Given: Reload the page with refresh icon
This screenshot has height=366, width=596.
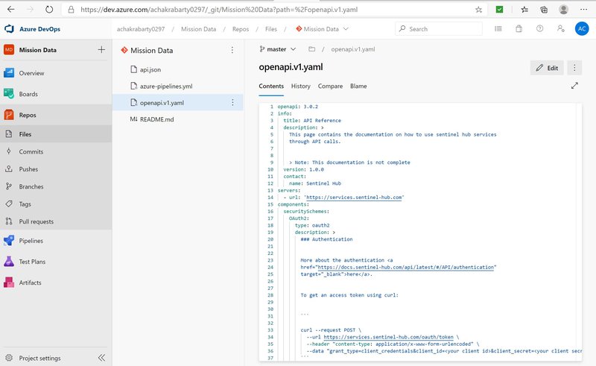Looking at the screenshot, I should coord(49,10).
